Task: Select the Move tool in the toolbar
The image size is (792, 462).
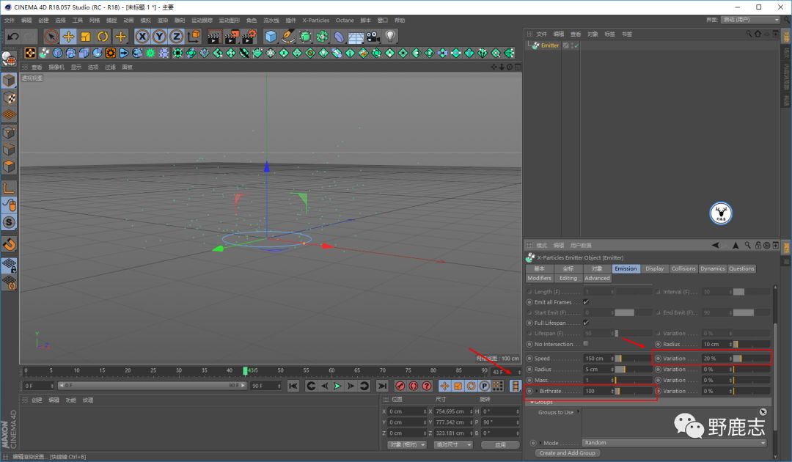Action: (68, 36)
